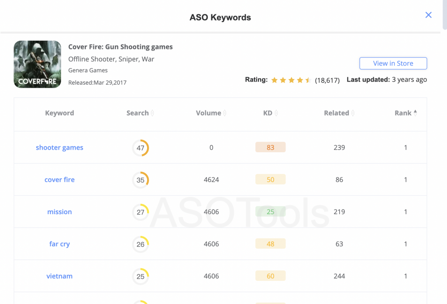The image size is (447, 304).
Task: Click related value 219
Action: pos(339,212)
